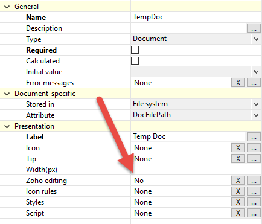Tick the Calculated checkbox
The height and width of the screenshot is (224, 262).
coord(135,60)
